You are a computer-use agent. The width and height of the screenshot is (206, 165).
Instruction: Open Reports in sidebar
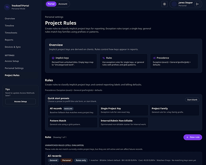9,40
